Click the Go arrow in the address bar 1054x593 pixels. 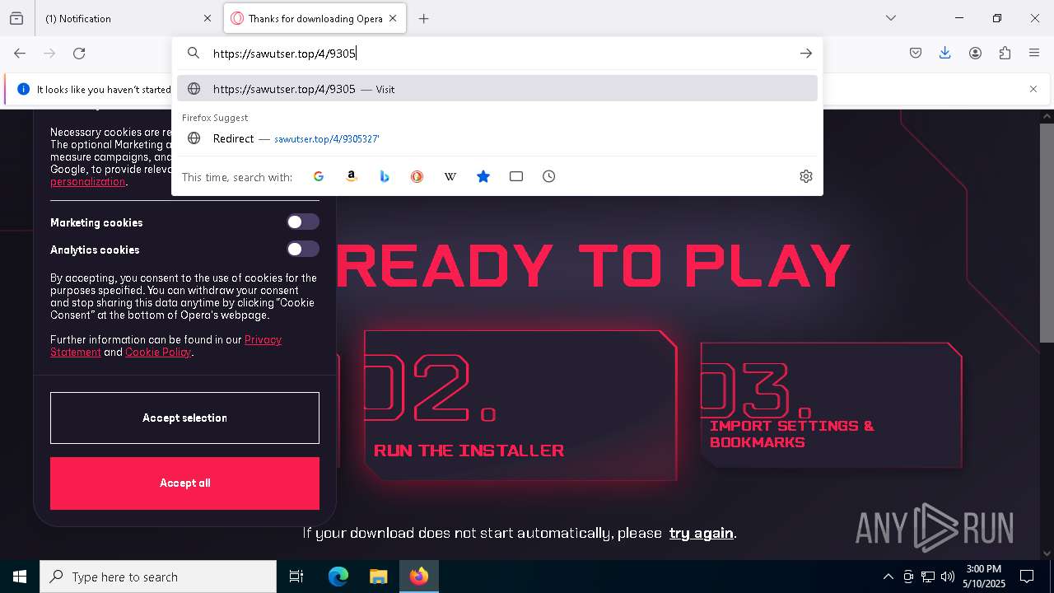805,54
